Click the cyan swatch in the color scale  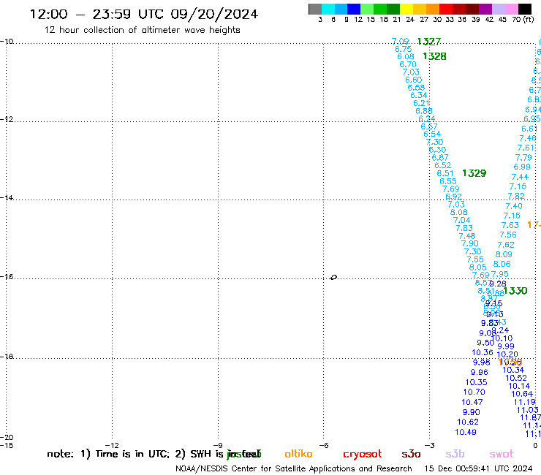[x=328, y=9]
